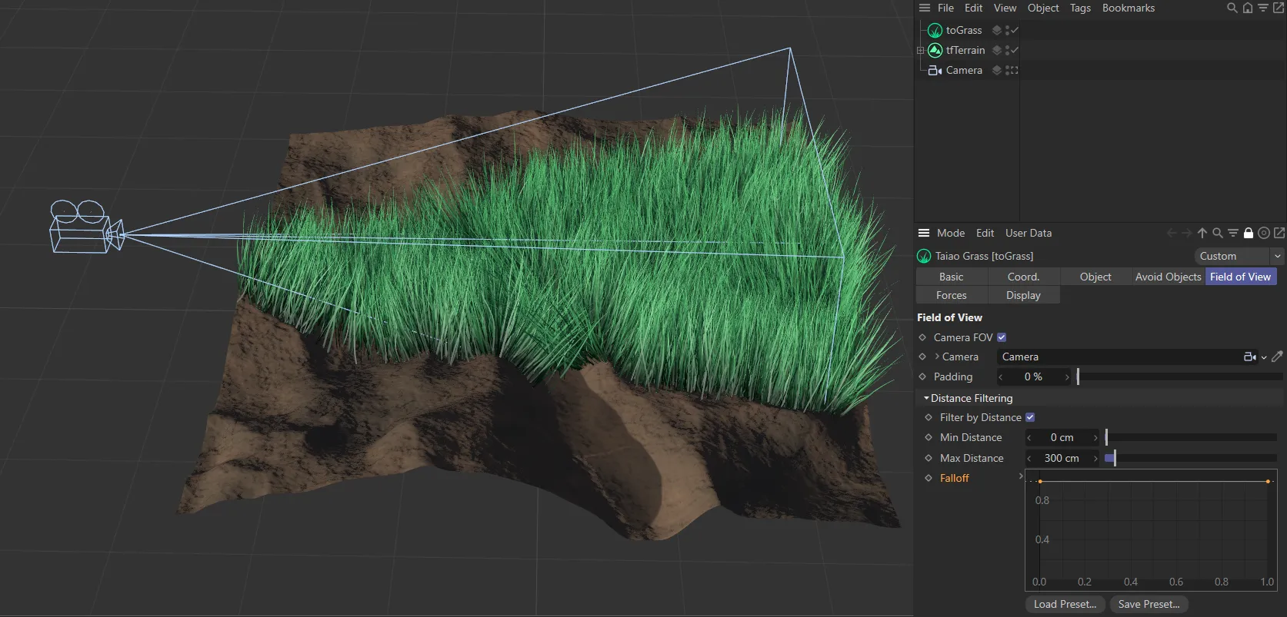
Task: Click the Max Distance slider track
Action: (x=1191, y=458)
